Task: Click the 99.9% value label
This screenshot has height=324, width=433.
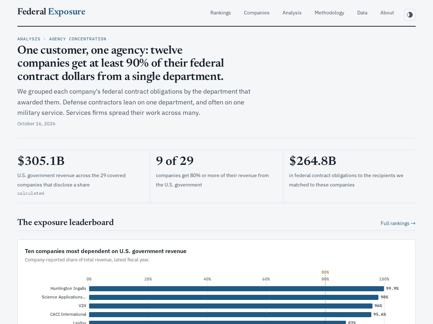Action: click(392, 288)
